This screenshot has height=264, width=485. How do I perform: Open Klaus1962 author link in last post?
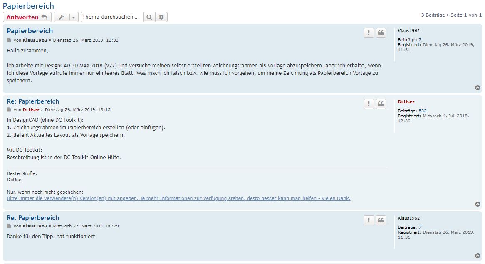tap(35, 226)
